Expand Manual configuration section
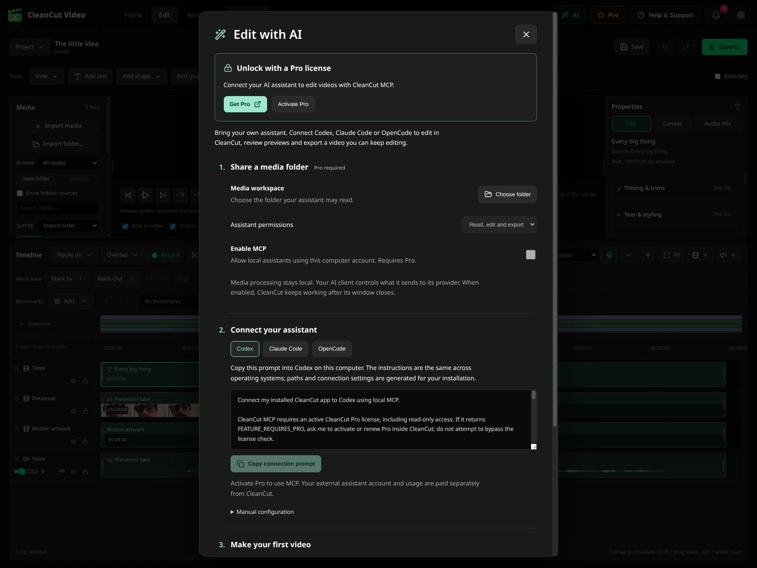Viewport: 757px width, 568px height. pyautogui.click(x=262, y=512)
